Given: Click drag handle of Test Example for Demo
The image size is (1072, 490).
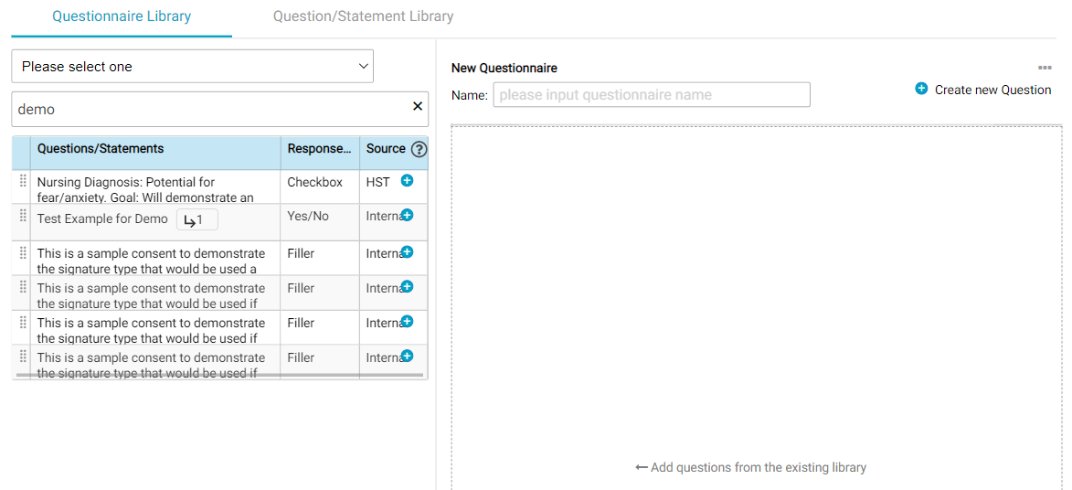Looking at the screenshot, I should coord(23,217).
